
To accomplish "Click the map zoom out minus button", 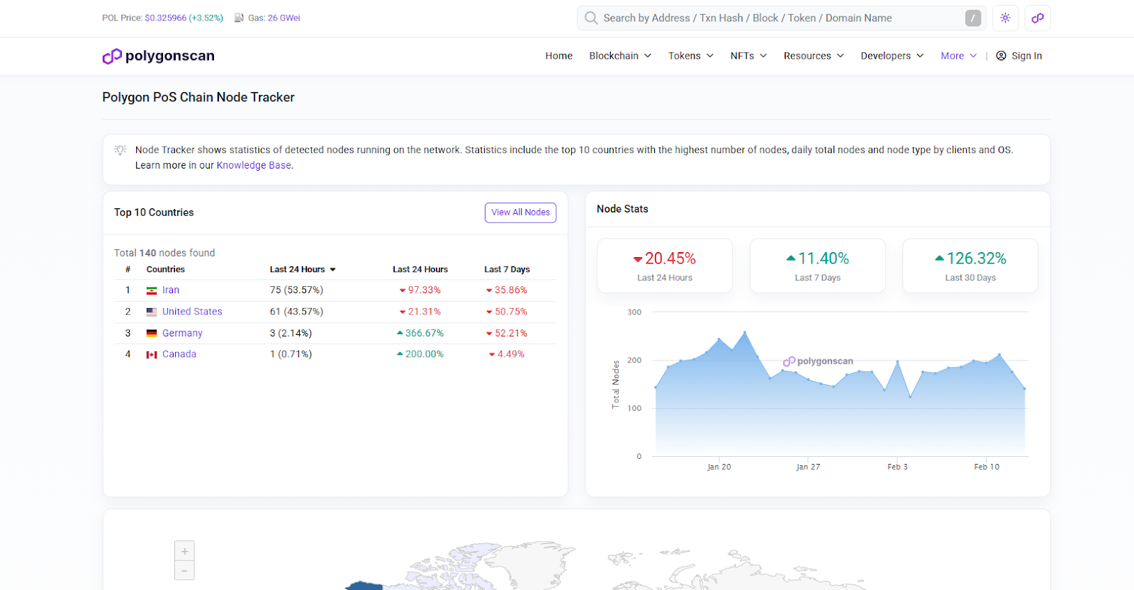I will click(184, 570).
